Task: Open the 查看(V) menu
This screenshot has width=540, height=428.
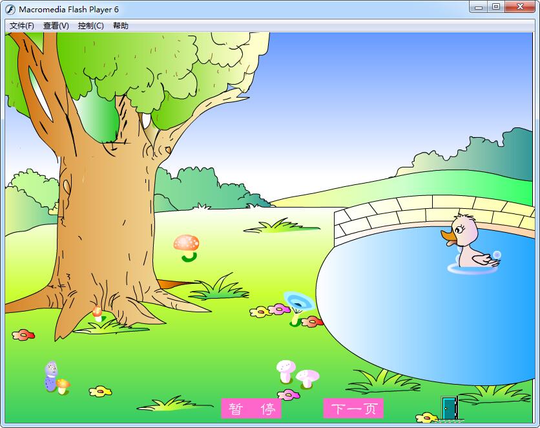Action: coord(56,26)
